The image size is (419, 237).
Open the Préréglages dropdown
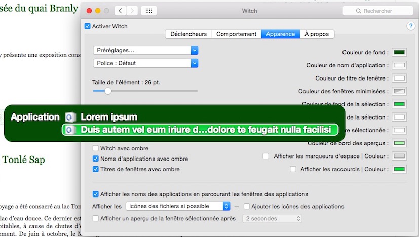[145, 50]
